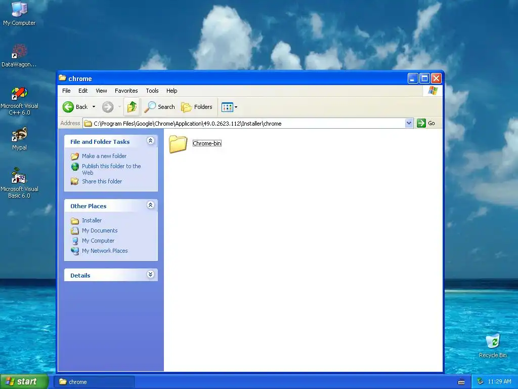Open the Edit menu
518x389 pixels.
[x=83, y=91]
